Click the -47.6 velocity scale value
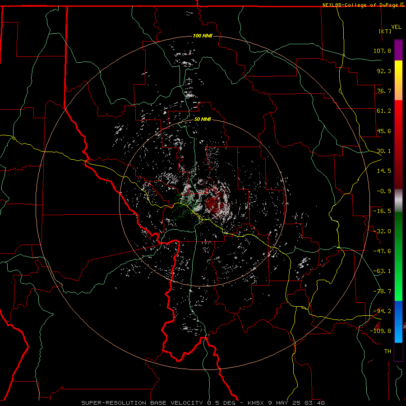The height and width of the screenshot is (406, 406). 382,251
